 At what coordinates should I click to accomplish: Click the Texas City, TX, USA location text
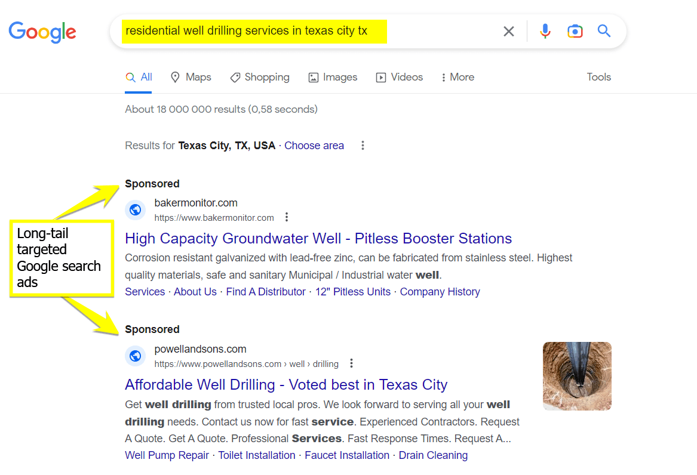[227, 146]
